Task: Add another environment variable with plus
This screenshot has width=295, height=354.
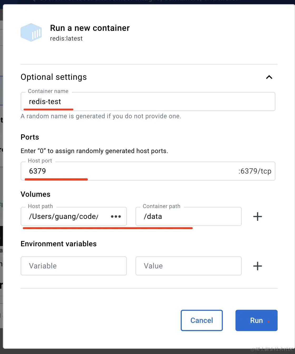Action: click(257, 266)
